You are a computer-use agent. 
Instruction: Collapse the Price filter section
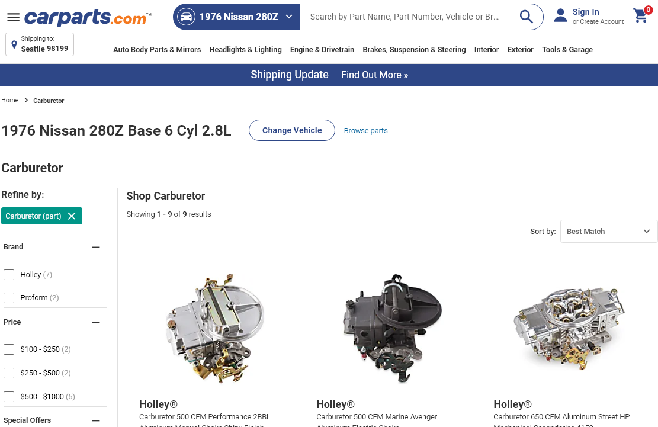point(96,323)
